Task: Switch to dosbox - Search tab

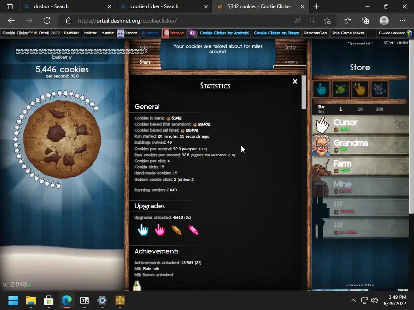Action: [x=67, y=6]
